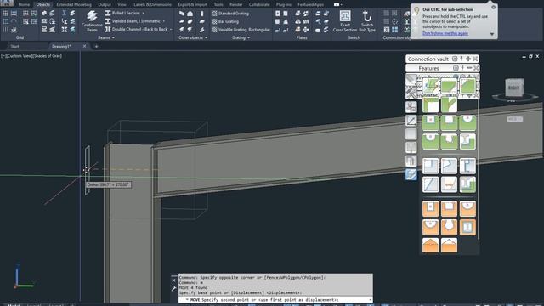Click the first building grid icon in Grid panel

(x=6, y=14)
